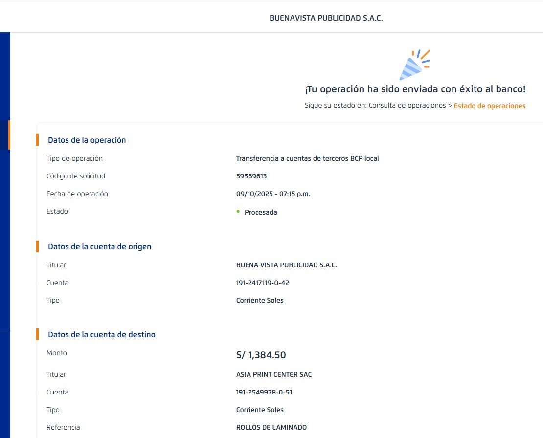This screenshot has height=438, width=543.
Task: Click the ASIA PRINT CENTER SAC recipient name
Action: click(x=273, y=375)
